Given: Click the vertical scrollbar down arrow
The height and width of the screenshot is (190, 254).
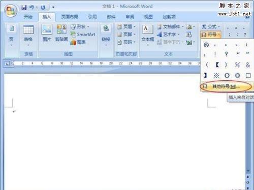Looking at the screenshot, I should (248, 171).
